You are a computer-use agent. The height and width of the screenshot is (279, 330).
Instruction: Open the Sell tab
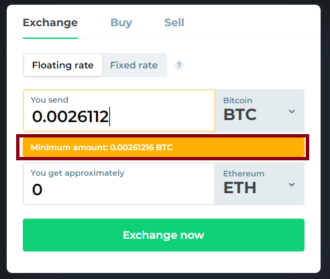click(174, 23)
